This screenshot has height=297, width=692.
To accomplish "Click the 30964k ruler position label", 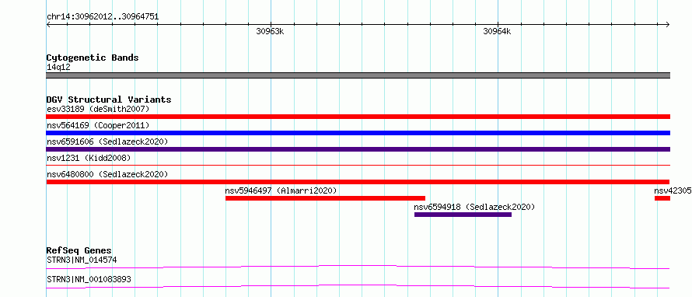I will point(497,31).
